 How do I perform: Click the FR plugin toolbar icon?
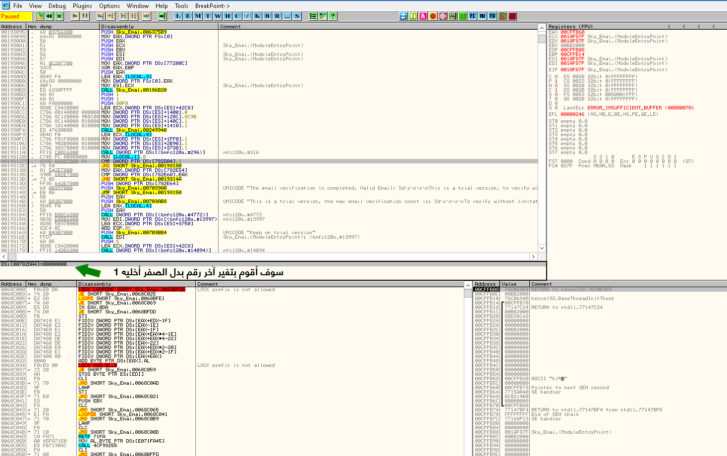click(492, 16)
